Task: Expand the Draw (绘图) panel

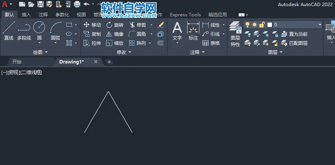Action: (40, 52)
